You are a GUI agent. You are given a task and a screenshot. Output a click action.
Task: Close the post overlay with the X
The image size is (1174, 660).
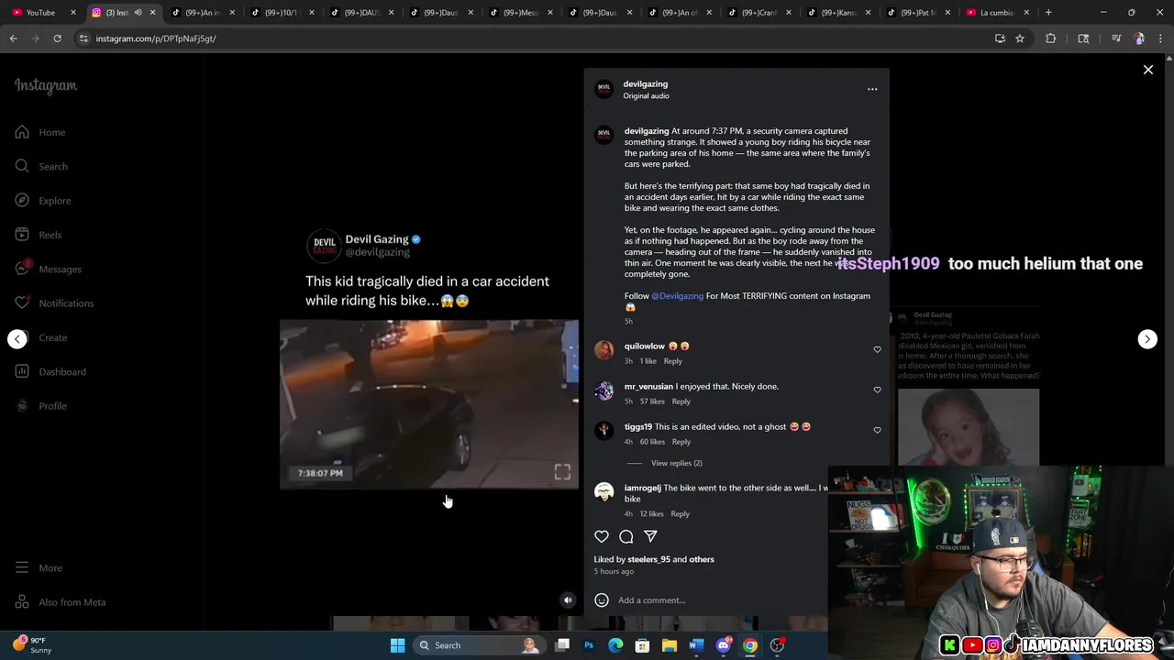coord(1147,70)
